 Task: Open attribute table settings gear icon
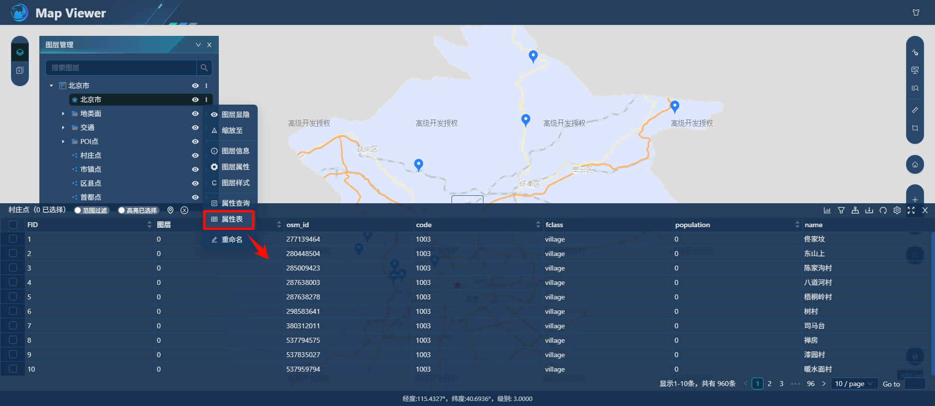(897, 210)
